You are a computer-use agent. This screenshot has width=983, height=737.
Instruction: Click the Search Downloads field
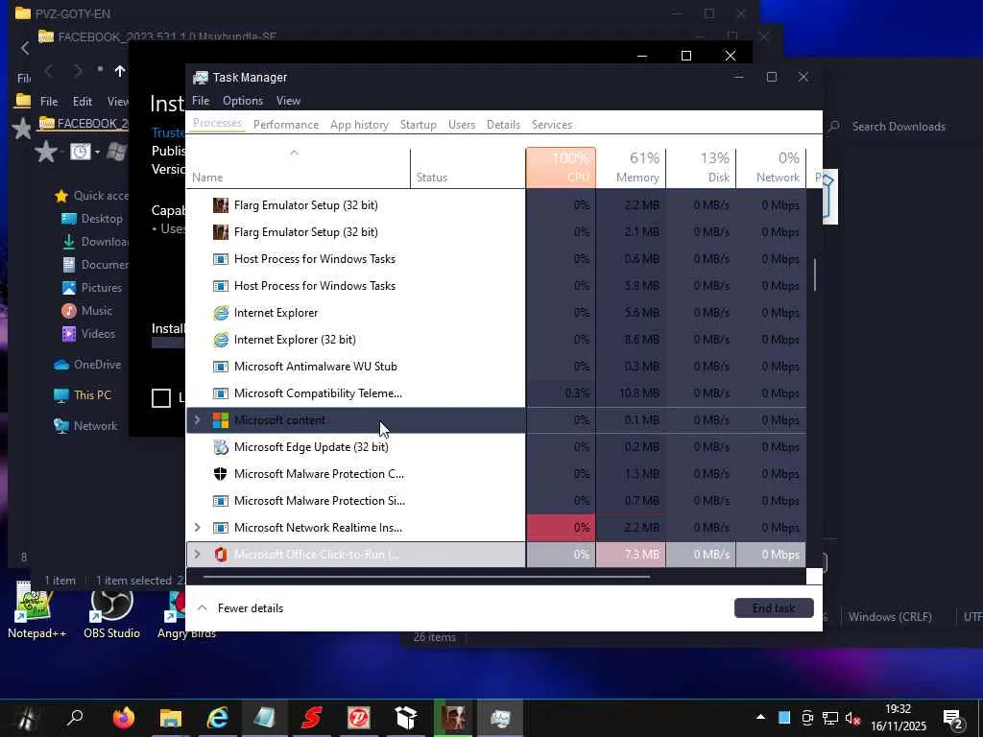click(899, 127)
